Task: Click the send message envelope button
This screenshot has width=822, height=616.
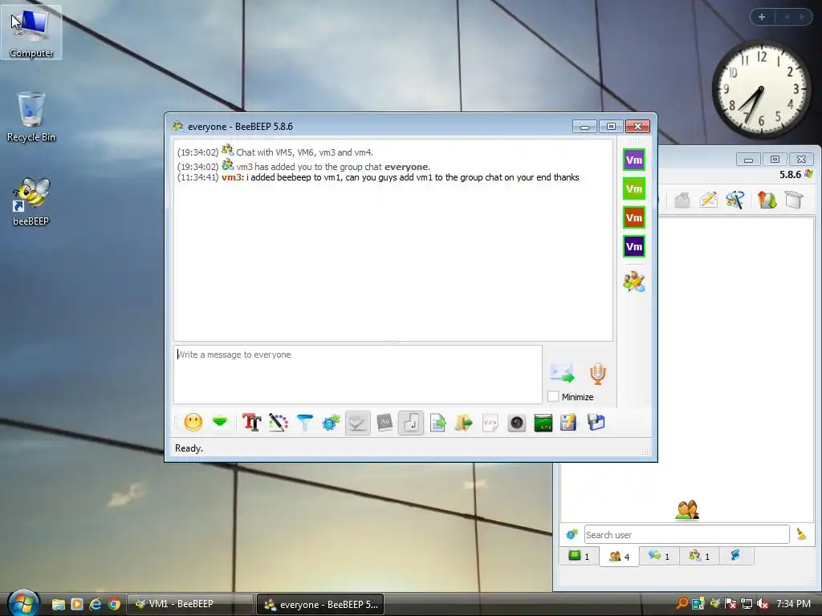Action: (x=561, y=374)
